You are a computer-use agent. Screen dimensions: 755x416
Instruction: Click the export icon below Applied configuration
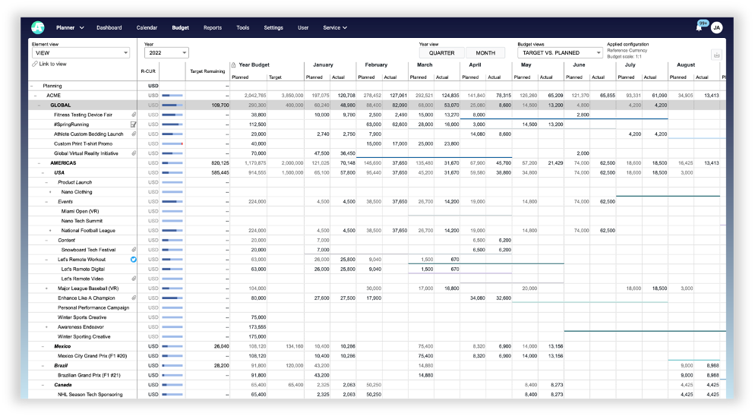pyautogui.click(x=716, y=55)
